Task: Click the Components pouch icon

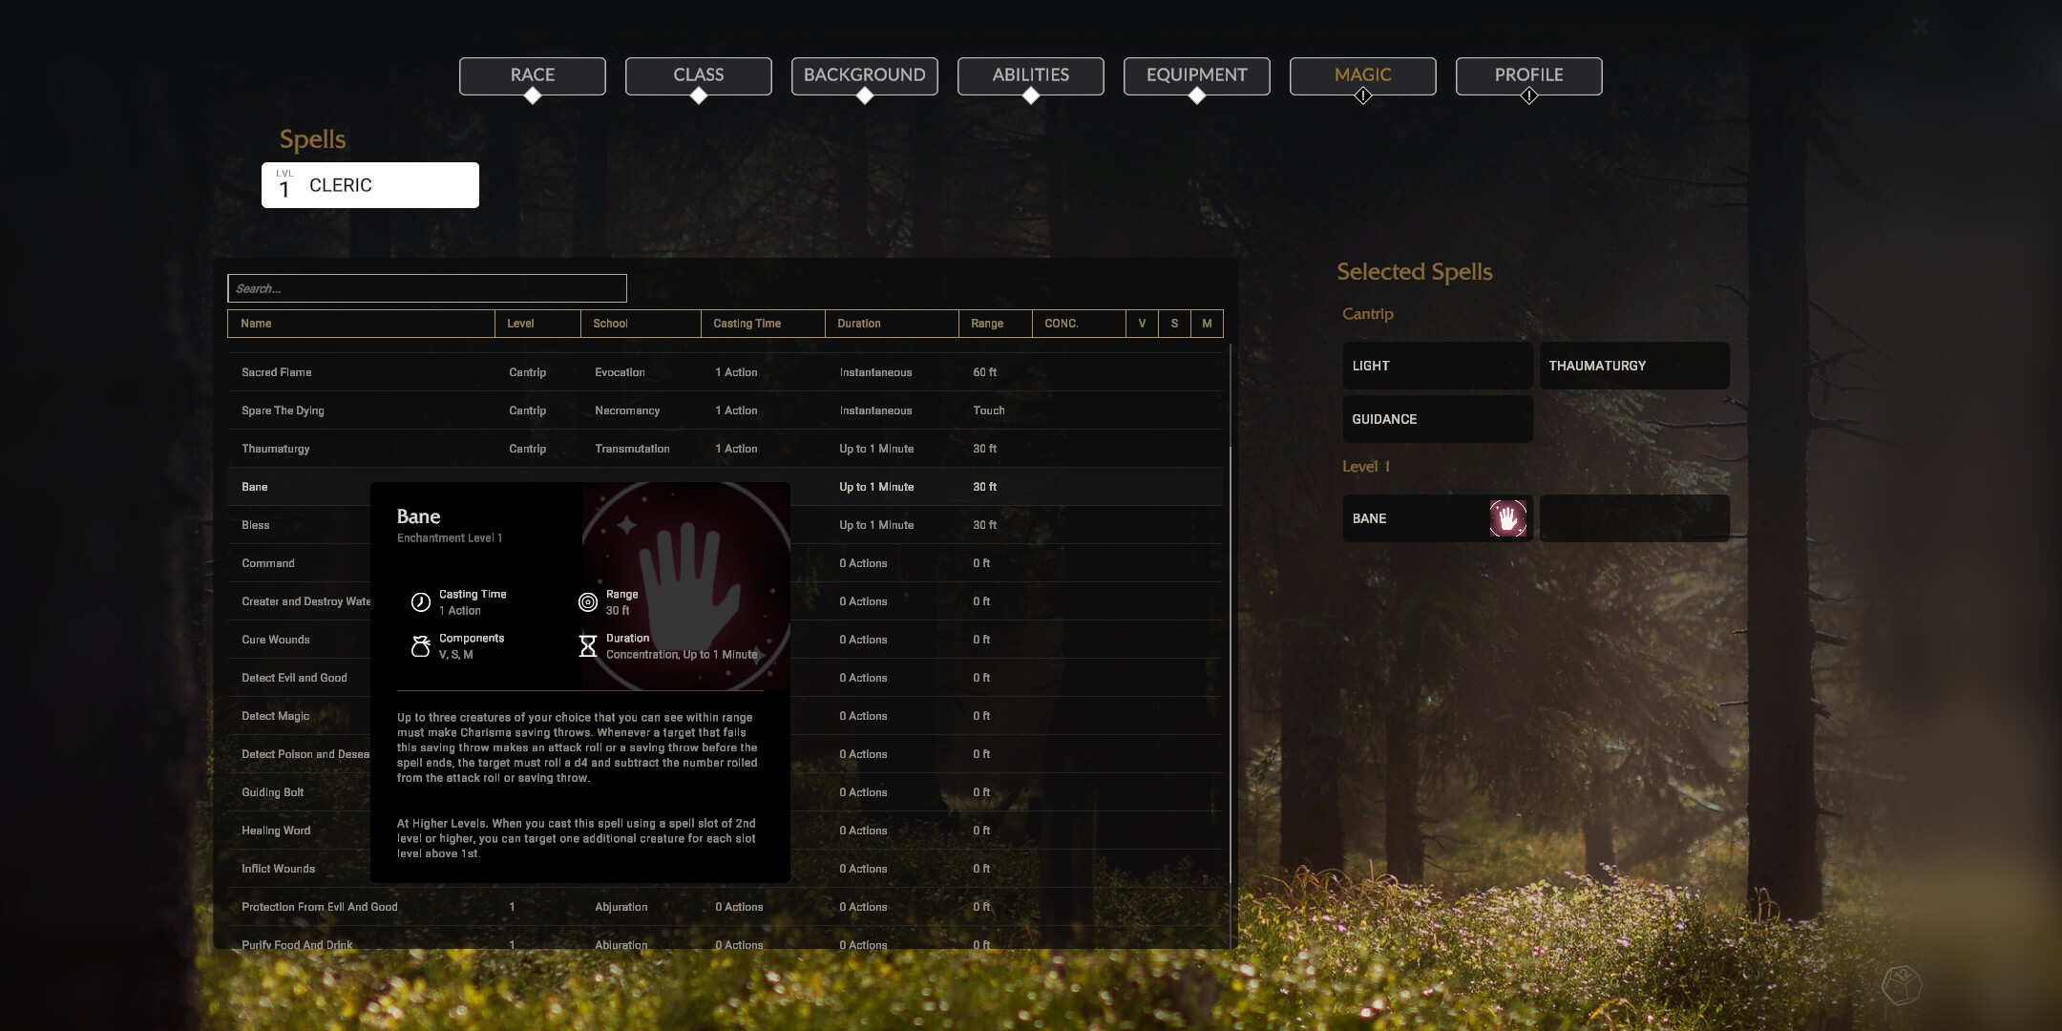Action: tap(420, 646)
